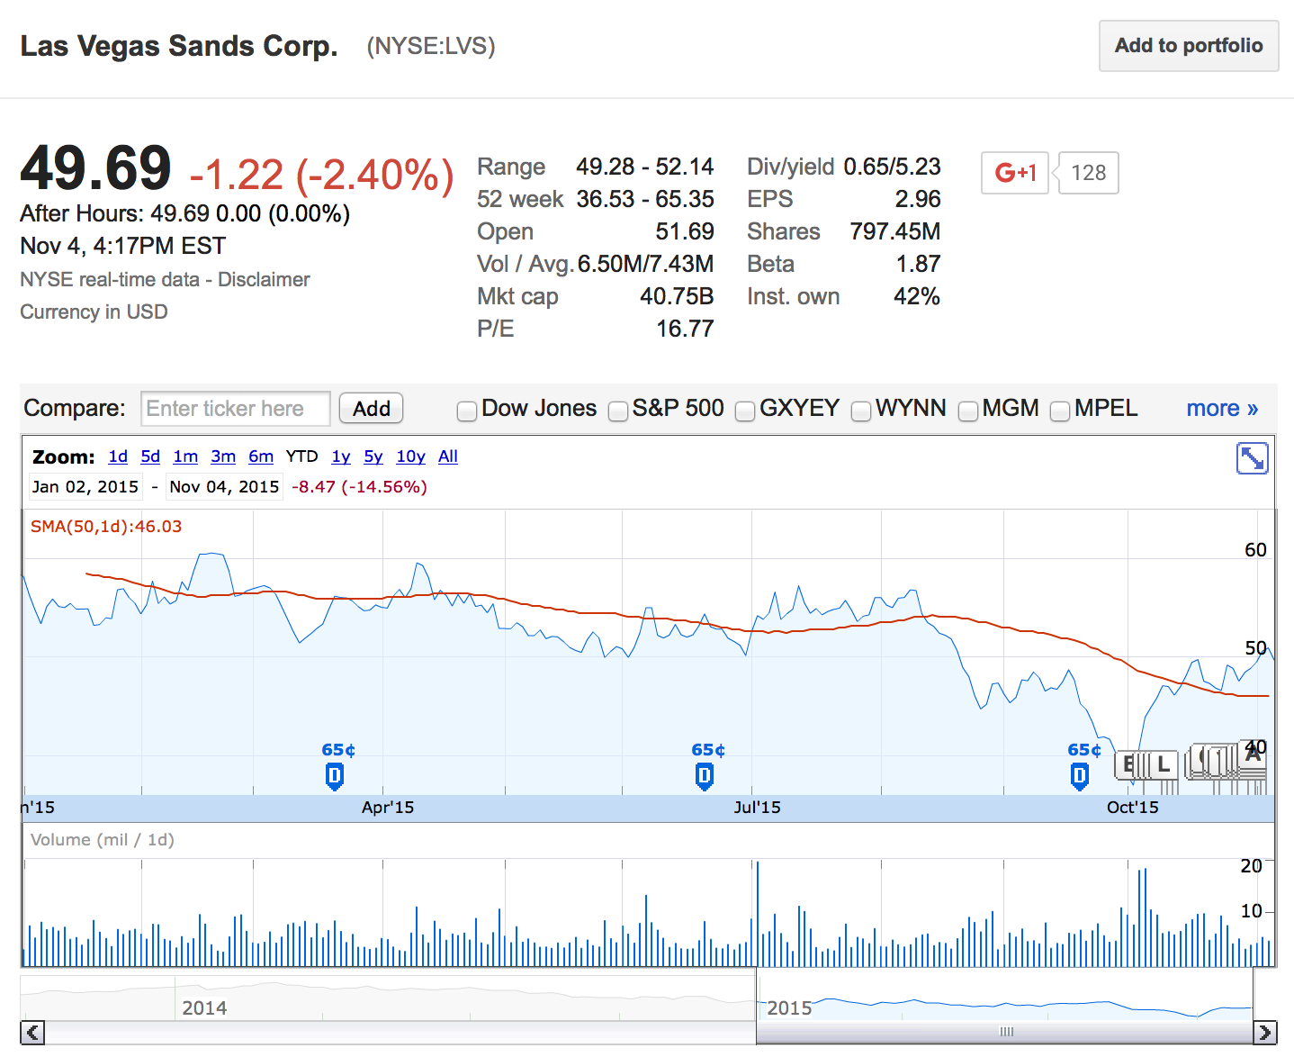Choose the 1y zoom range

pos(341,456)
